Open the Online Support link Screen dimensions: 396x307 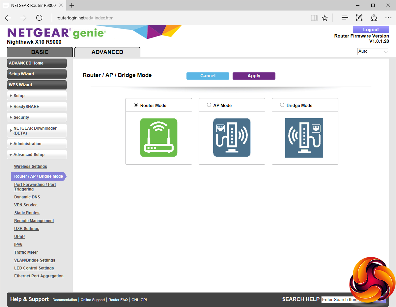pyautogui.click(x=93, y=300)
